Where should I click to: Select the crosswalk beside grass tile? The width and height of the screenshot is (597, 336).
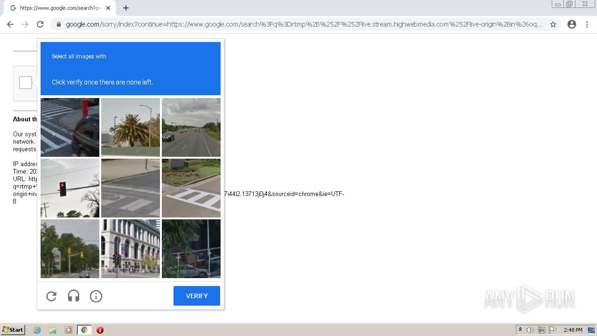[x=191, y=188]
